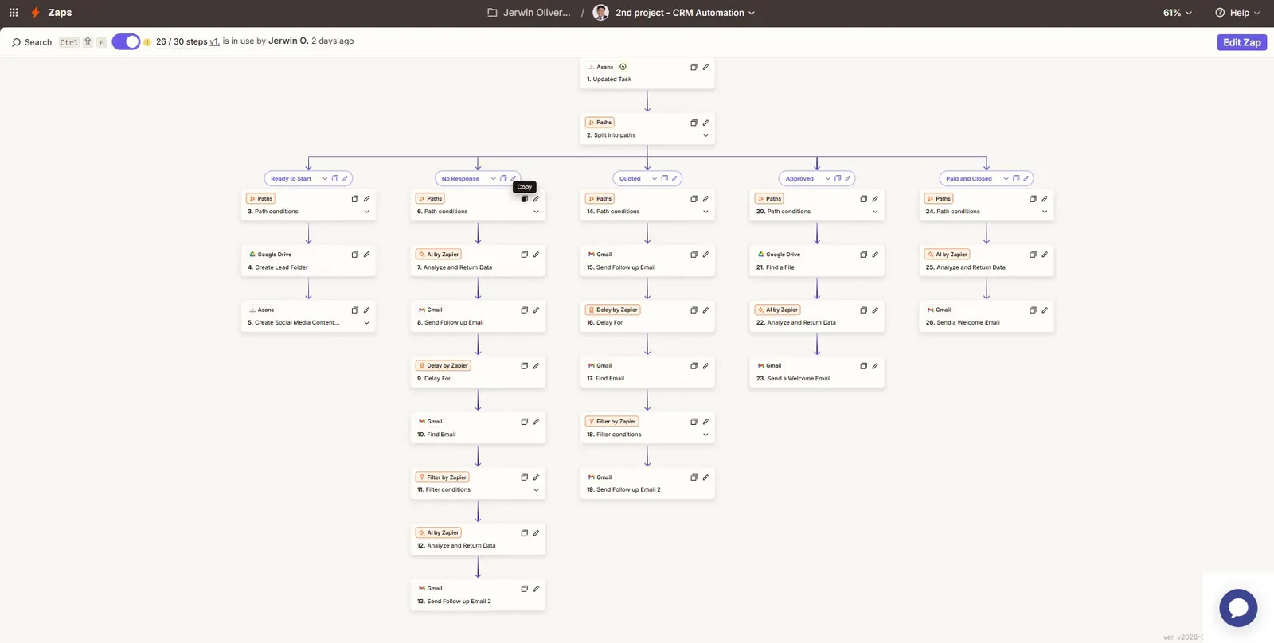
Task: Copy step 19 Send Follow up Email 2
Action: pyautogui.click(x=694, y=477)
